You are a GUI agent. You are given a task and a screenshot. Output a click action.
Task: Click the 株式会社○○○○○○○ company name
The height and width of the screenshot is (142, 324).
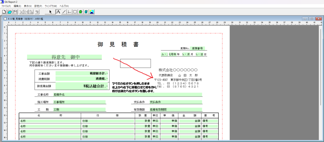[178, 70]
